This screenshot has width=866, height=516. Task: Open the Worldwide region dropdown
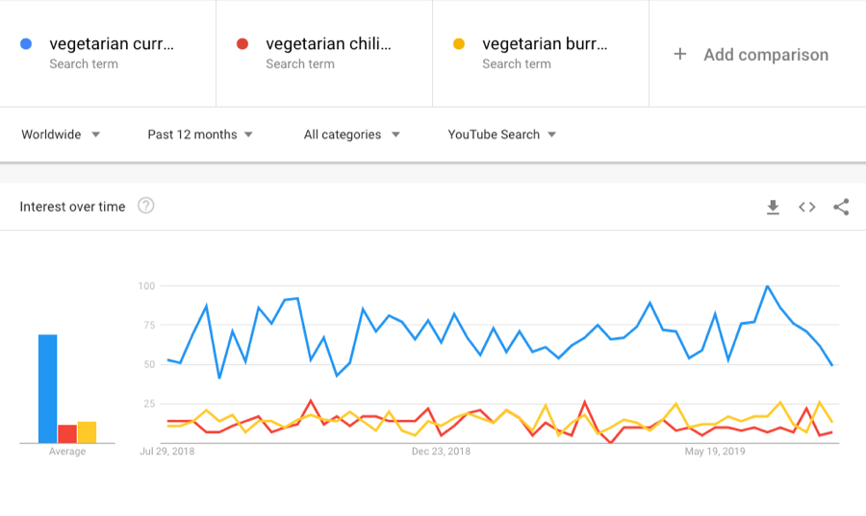[x=61, y=135]
